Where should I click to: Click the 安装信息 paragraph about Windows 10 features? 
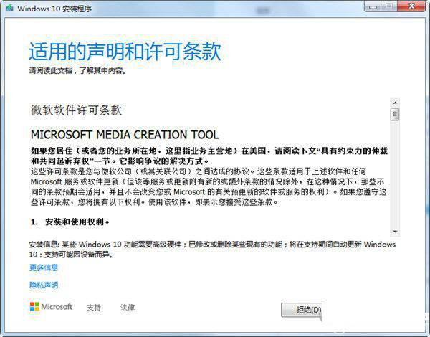(212, 250)
